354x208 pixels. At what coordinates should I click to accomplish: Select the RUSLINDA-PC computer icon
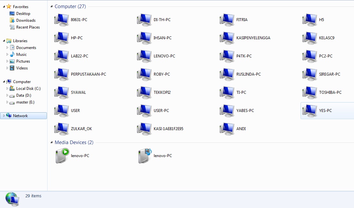(227, 74)
